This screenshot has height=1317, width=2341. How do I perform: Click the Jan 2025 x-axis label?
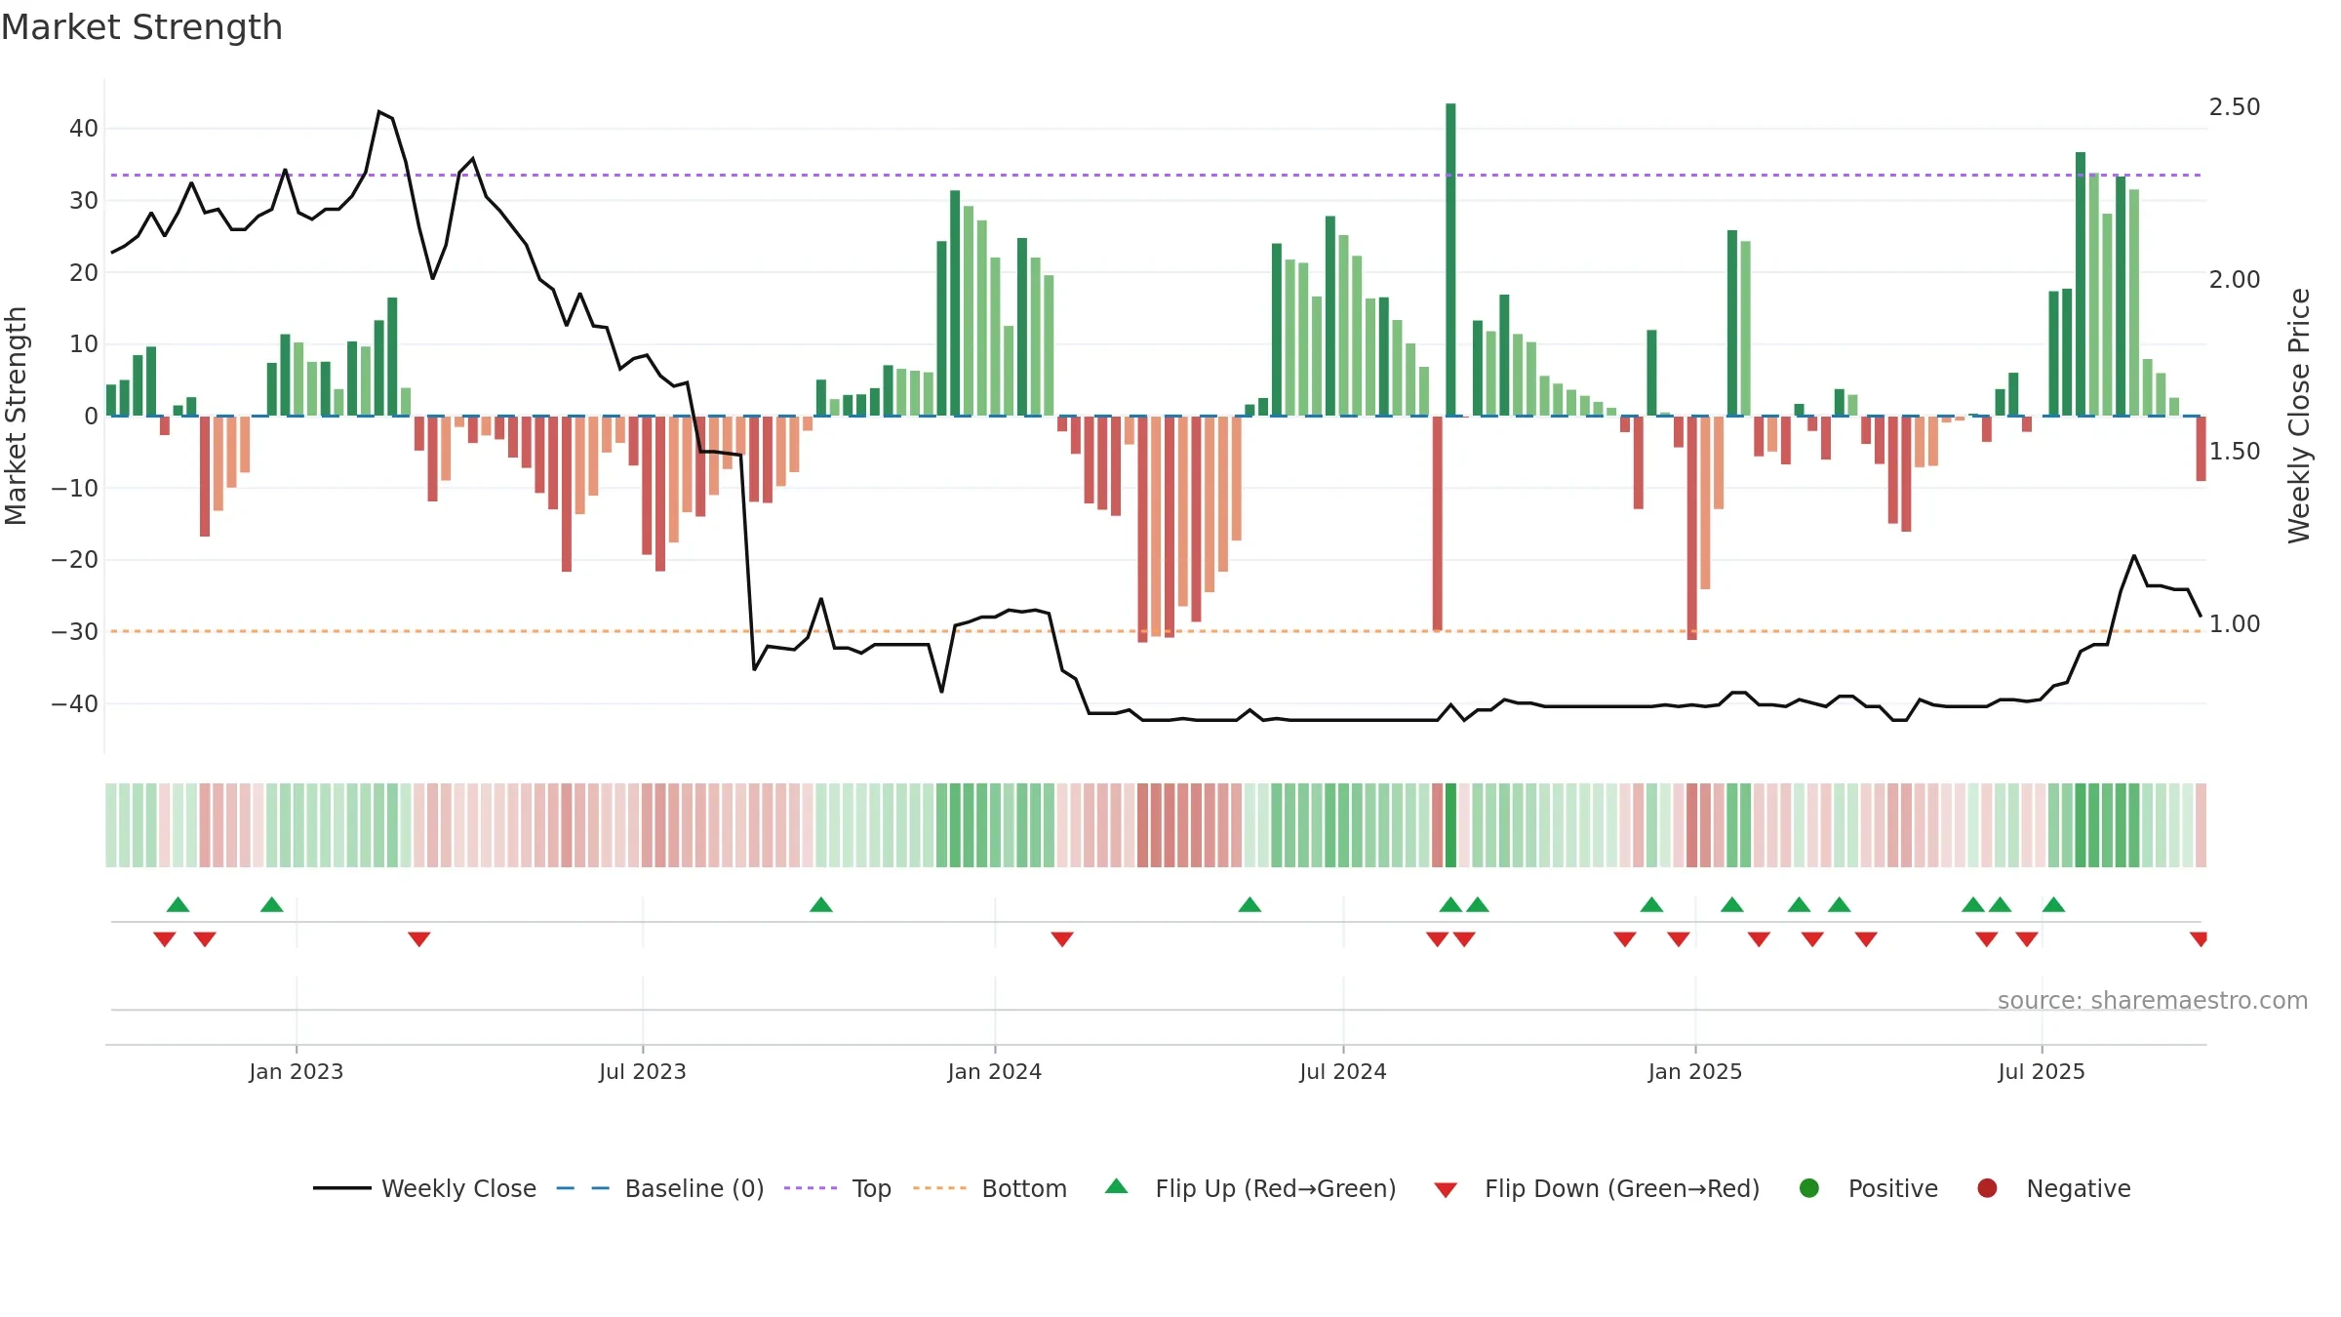point(1695,1071)
